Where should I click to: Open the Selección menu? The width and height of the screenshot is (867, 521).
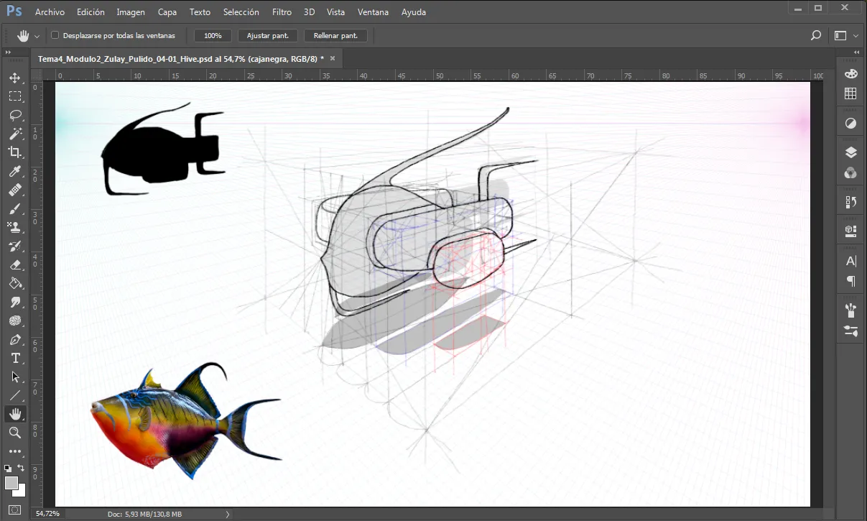click(x=241, y=12)
